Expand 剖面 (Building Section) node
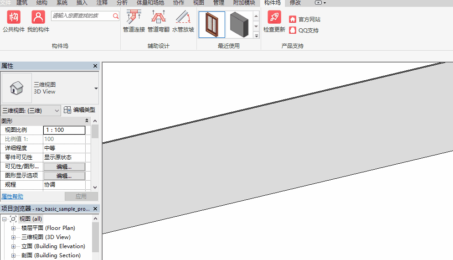Image resolution: width=453 pixels, height=260 pixels. (x=13, y=255)
